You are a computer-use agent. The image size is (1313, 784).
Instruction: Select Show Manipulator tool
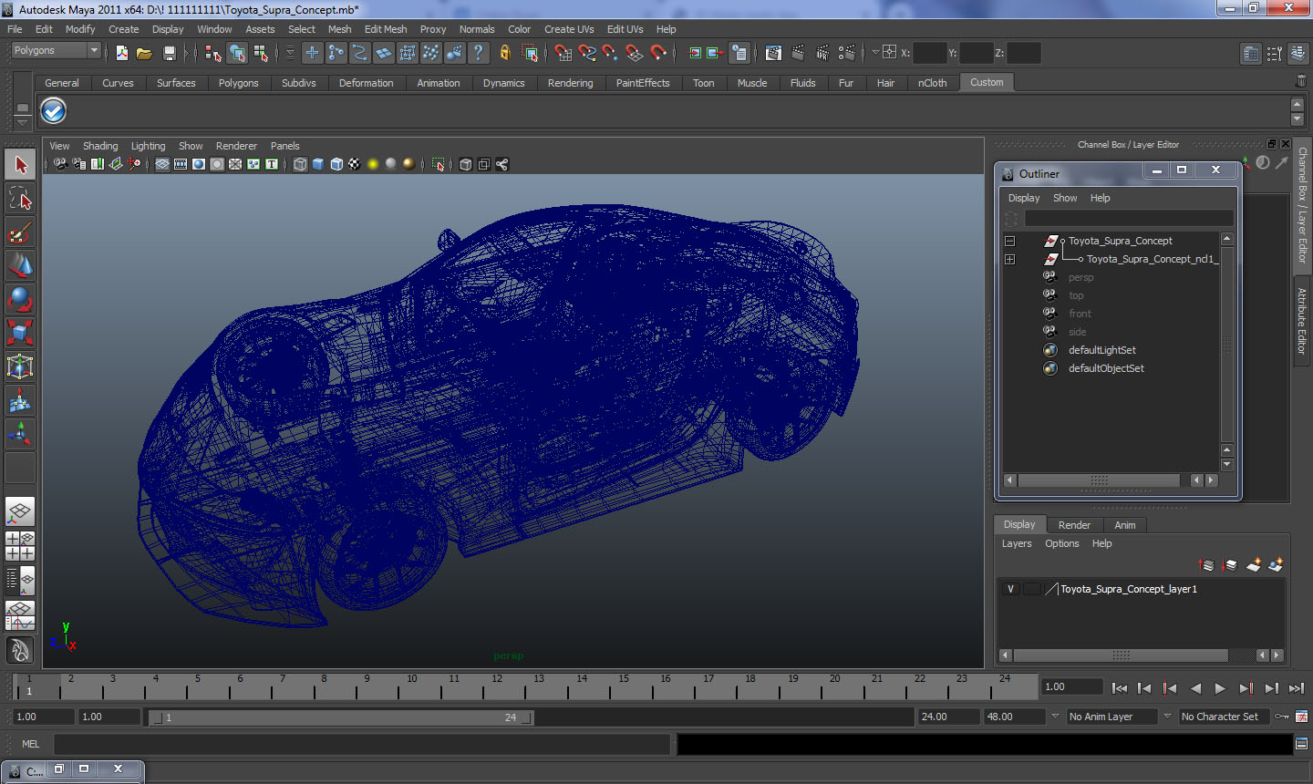tap(20, 434)
